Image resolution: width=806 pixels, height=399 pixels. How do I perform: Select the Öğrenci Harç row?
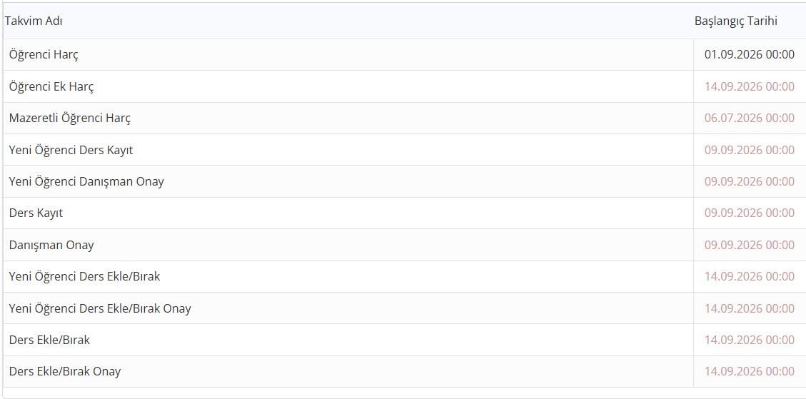tap(405, 54)
